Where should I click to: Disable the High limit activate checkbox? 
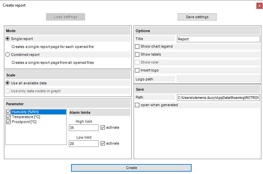[x=103, y=127]
